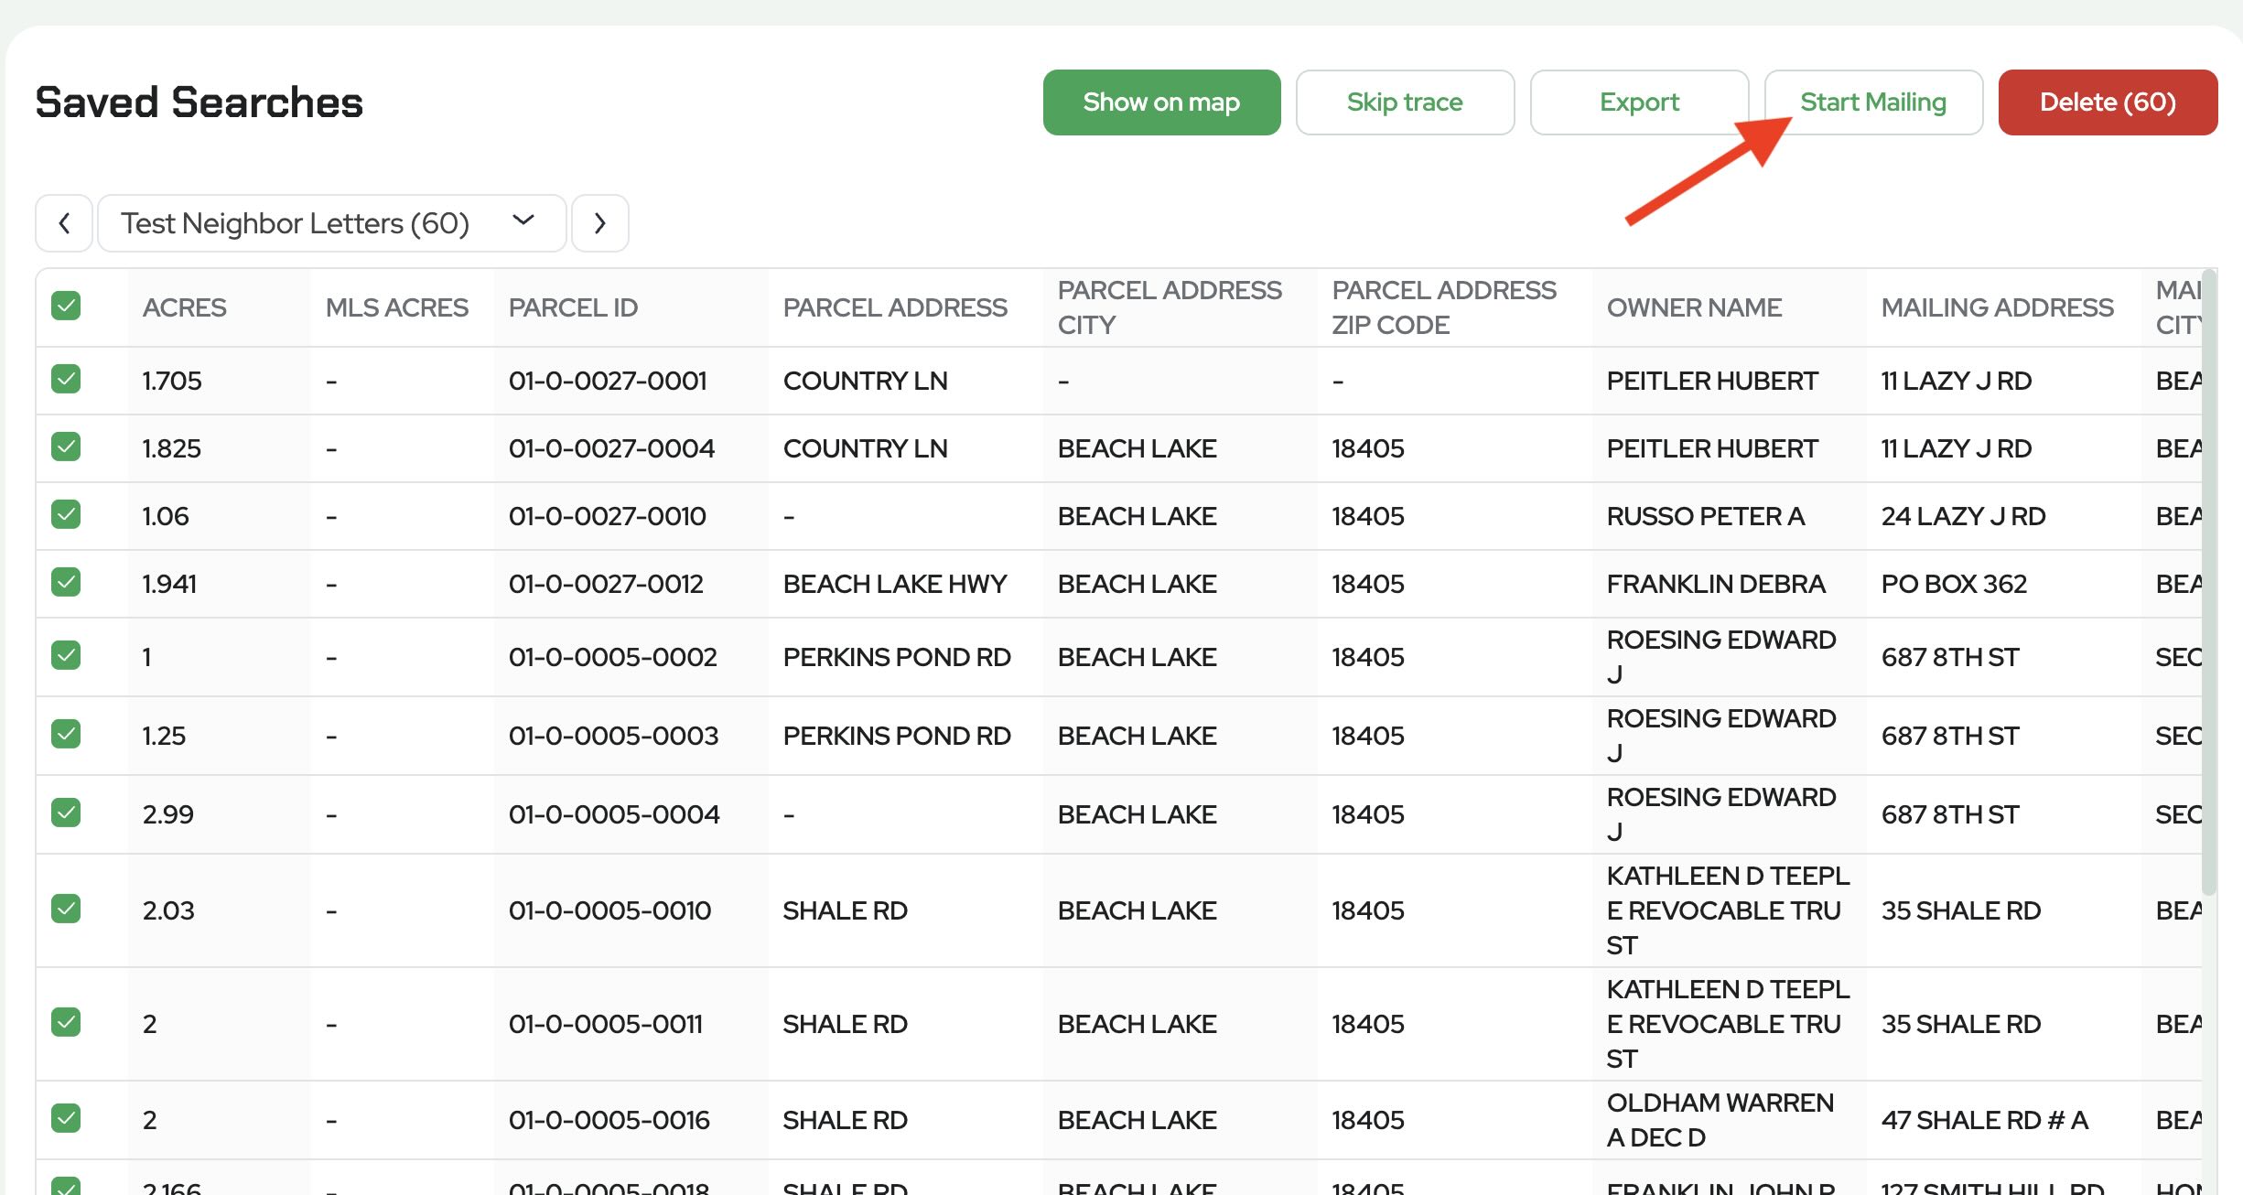Viewport: 2243px width, 1195px height.
Task: Click the next saved search arrow
Action: coord(599,223)
